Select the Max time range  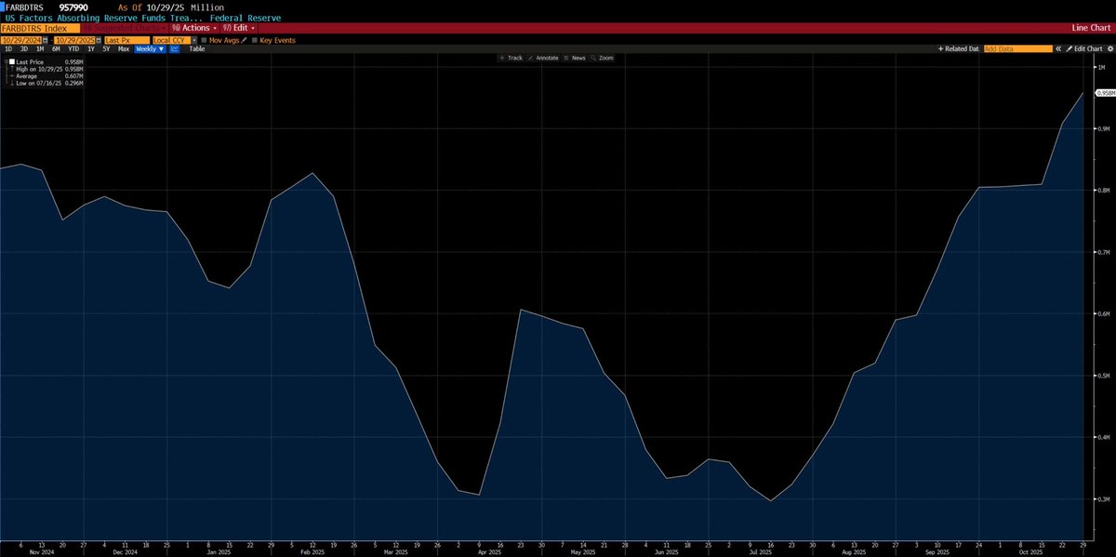point(123,48)
